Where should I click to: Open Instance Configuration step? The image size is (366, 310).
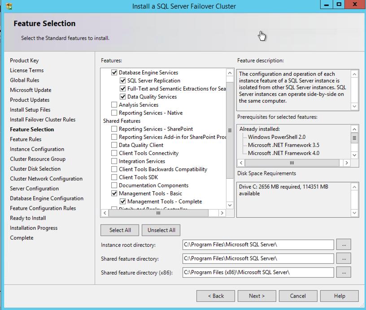37,149
